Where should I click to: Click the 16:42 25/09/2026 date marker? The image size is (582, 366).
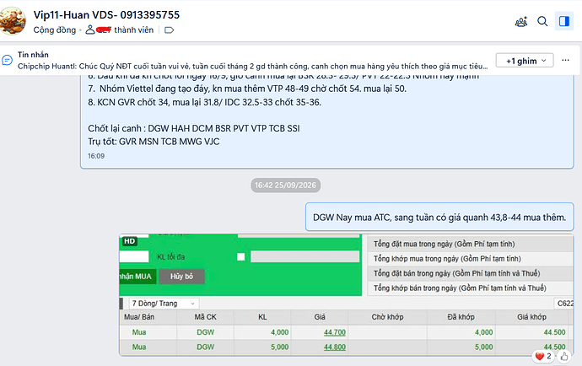point(285,186)
